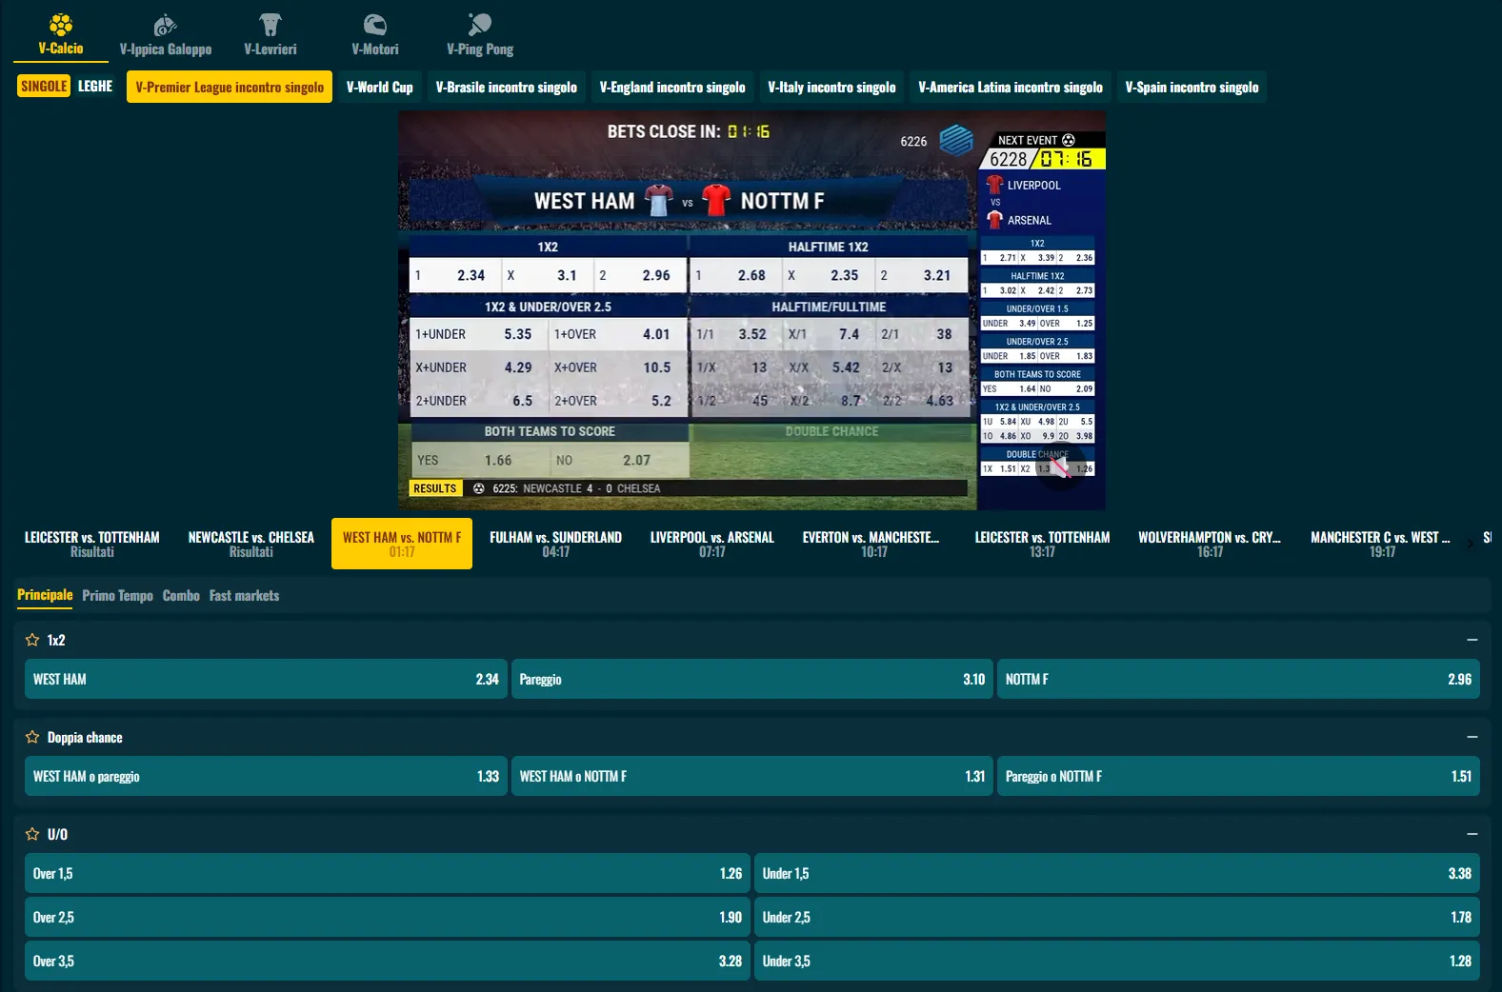Select WOLVERHAMPTON vs. CRY... match at 16:17
Image resolution: width=1502 pixels, height=992 pixels.
click(x=1210, y=544)
